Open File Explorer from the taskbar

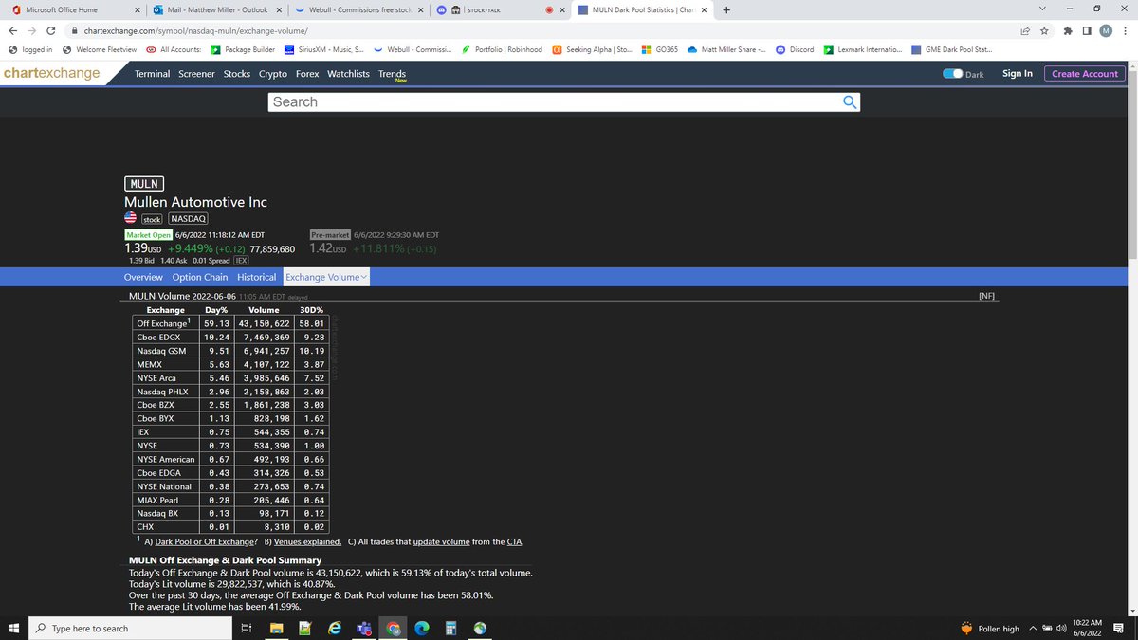coord(275,628)
